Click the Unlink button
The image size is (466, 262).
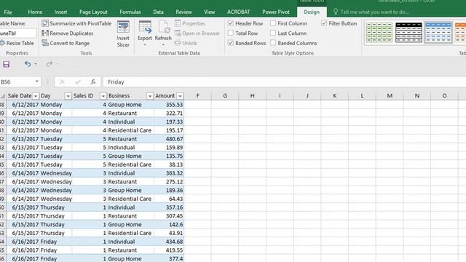(x=186, y=43)
